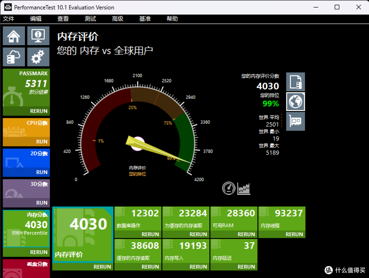Select the 磁盘分数 tile
369x278 pixels.
click(x=26, y=268)
